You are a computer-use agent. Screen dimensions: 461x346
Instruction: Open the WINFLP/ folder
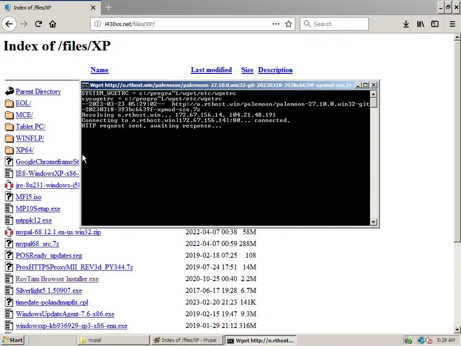pos(30,138)
